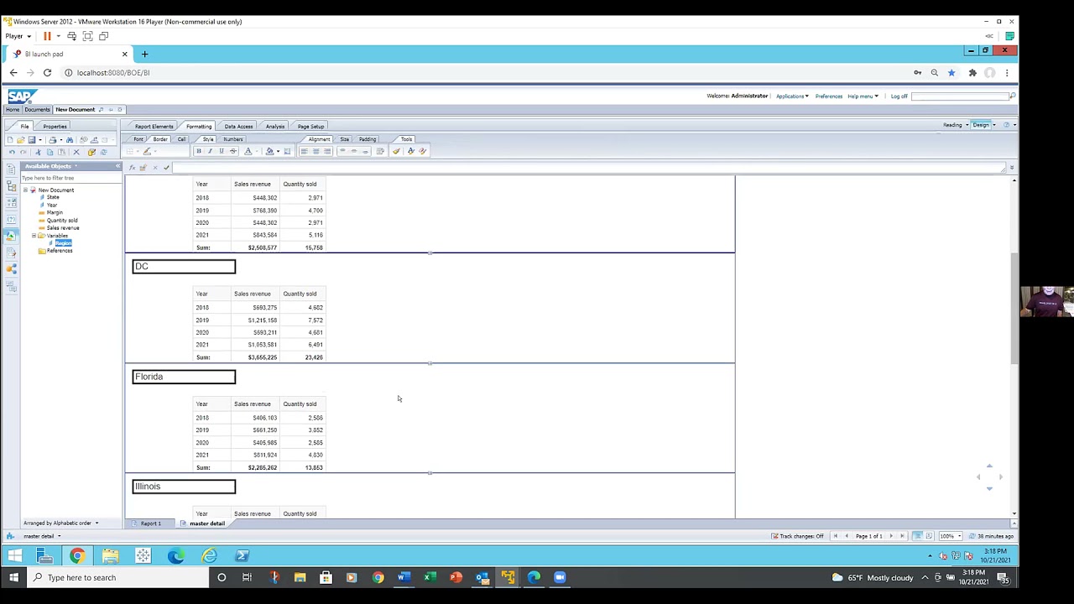Click the Type here to search box
The image size is (1074, 604).
point(117,577)
